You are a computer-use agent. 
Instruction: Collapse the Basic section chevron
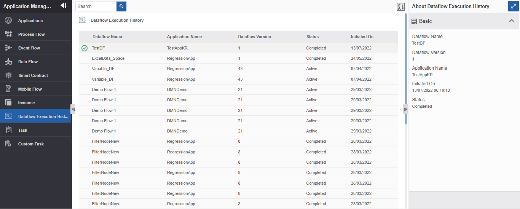(x=512, y=21)
